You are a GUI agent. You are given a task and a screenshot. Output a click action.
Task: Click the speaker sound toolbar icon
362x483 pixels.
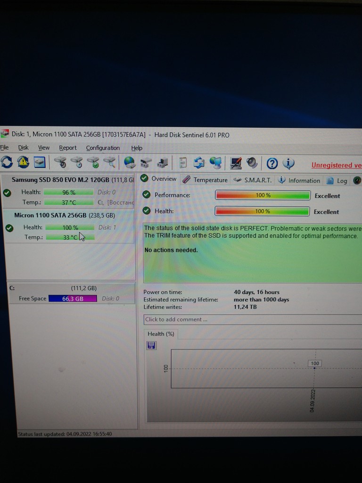point(252,163)
